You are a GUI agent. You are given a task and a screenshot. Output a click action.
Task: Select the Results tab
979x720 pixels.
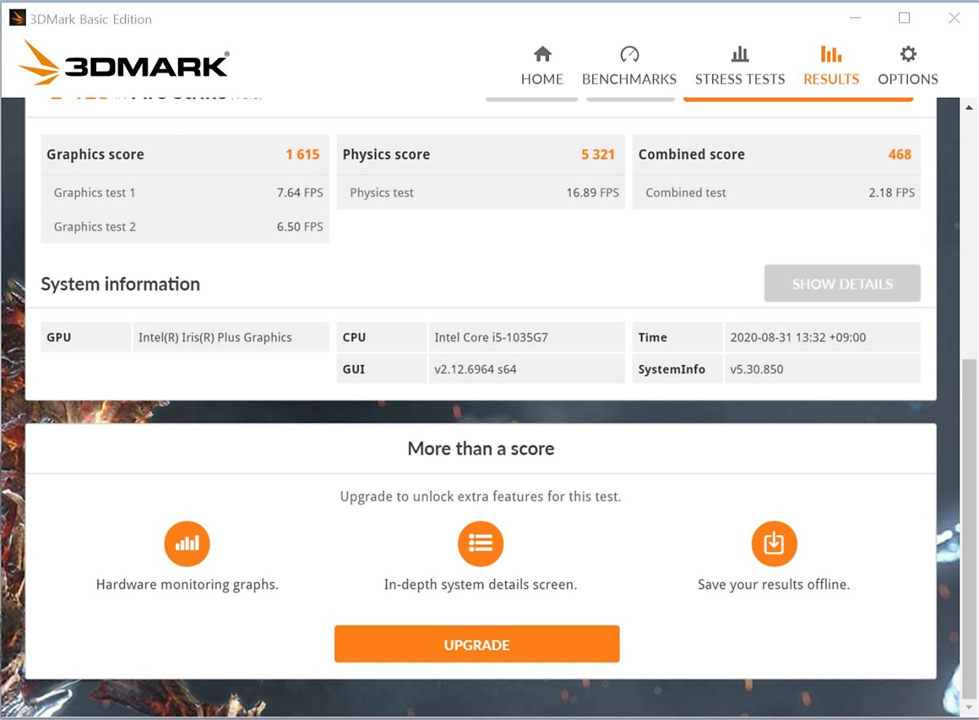[831, 67]
